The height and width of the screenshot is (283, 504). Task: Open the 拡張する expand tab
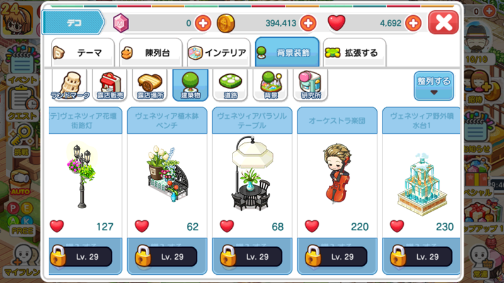355,52
